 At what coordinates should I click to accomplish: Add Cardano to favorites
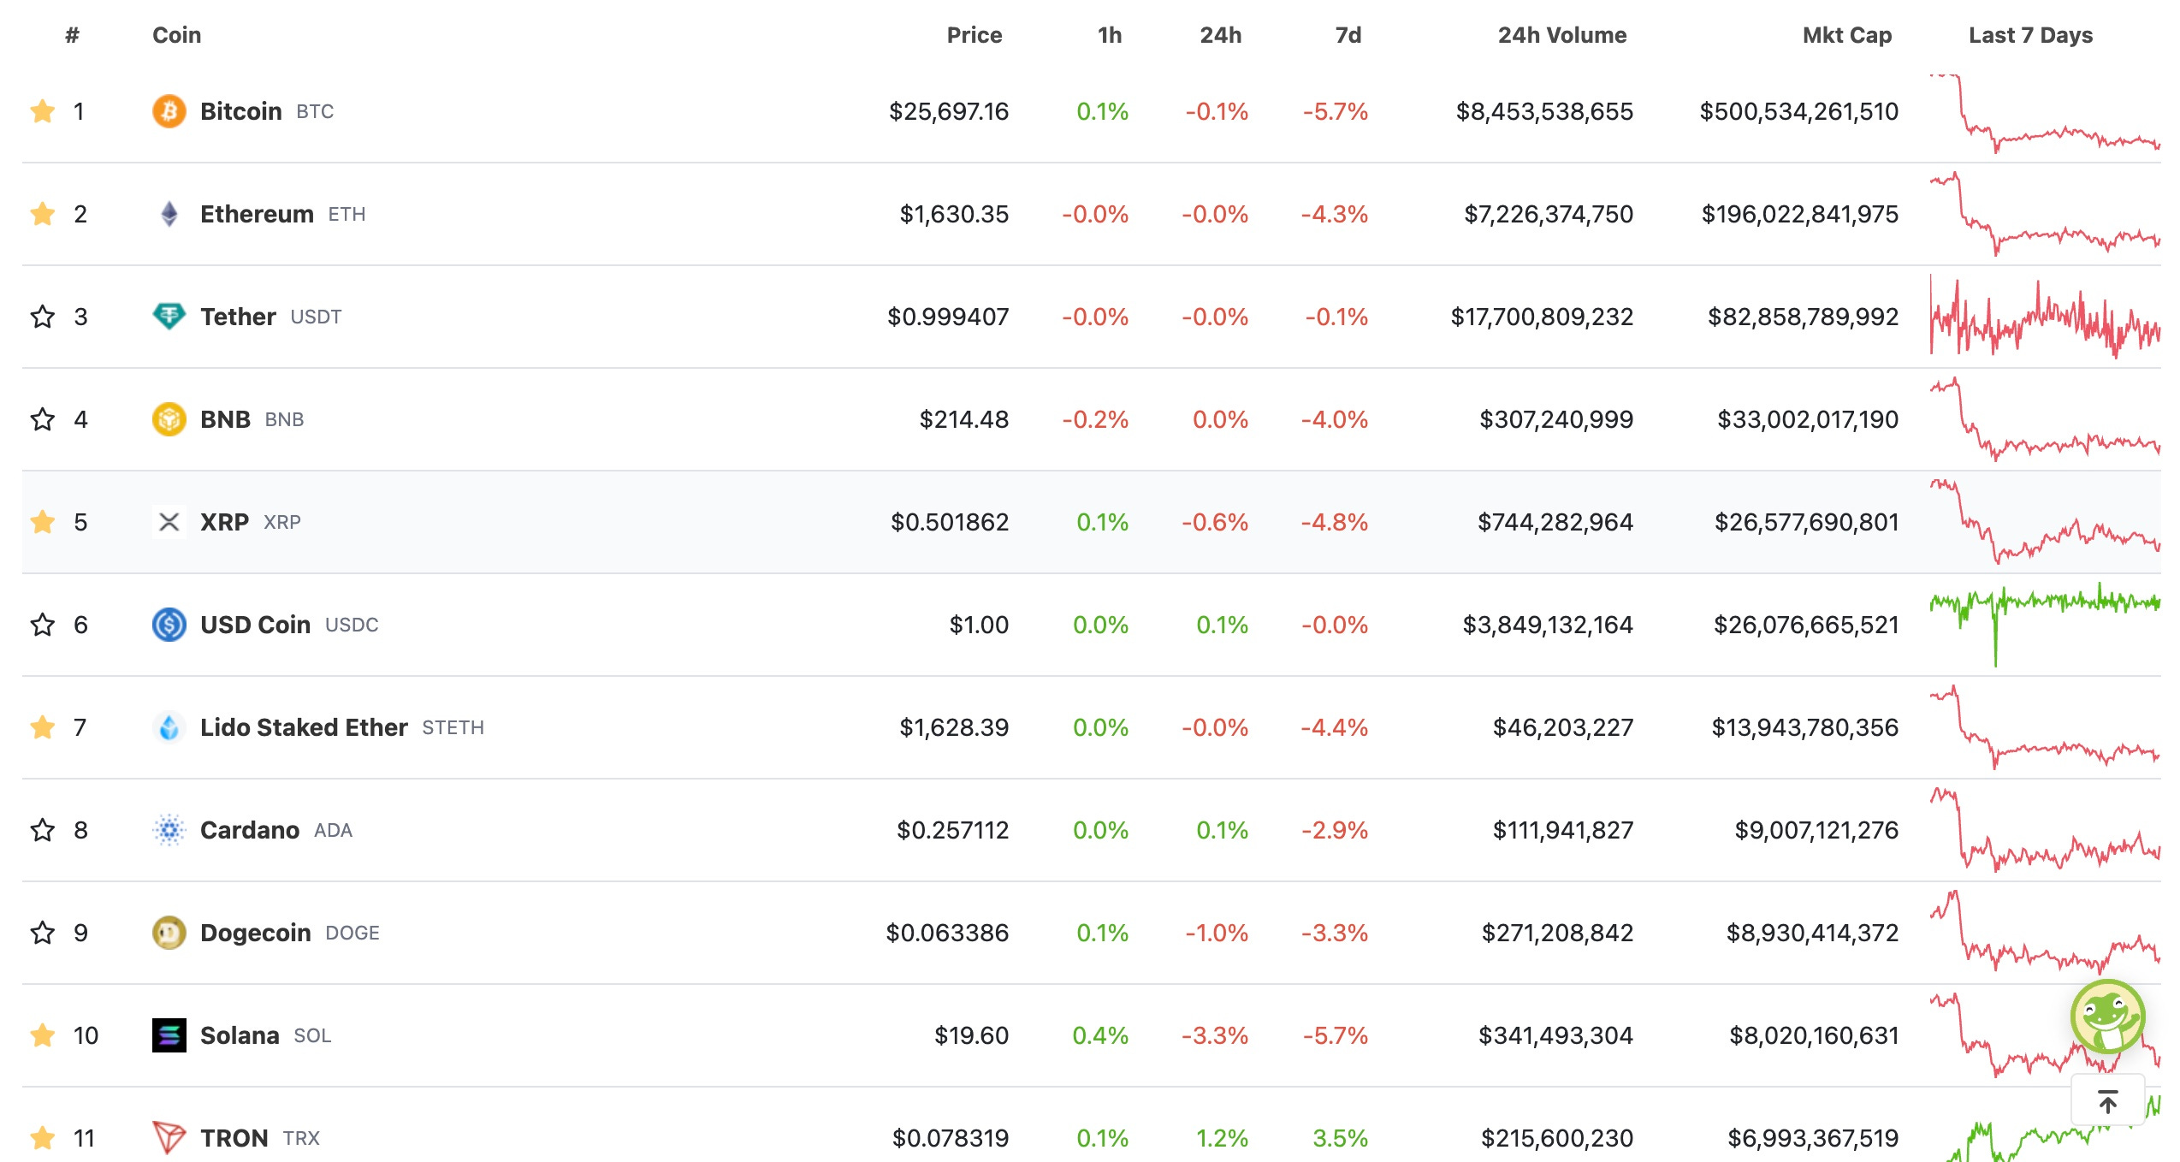(x=42, y=830)
